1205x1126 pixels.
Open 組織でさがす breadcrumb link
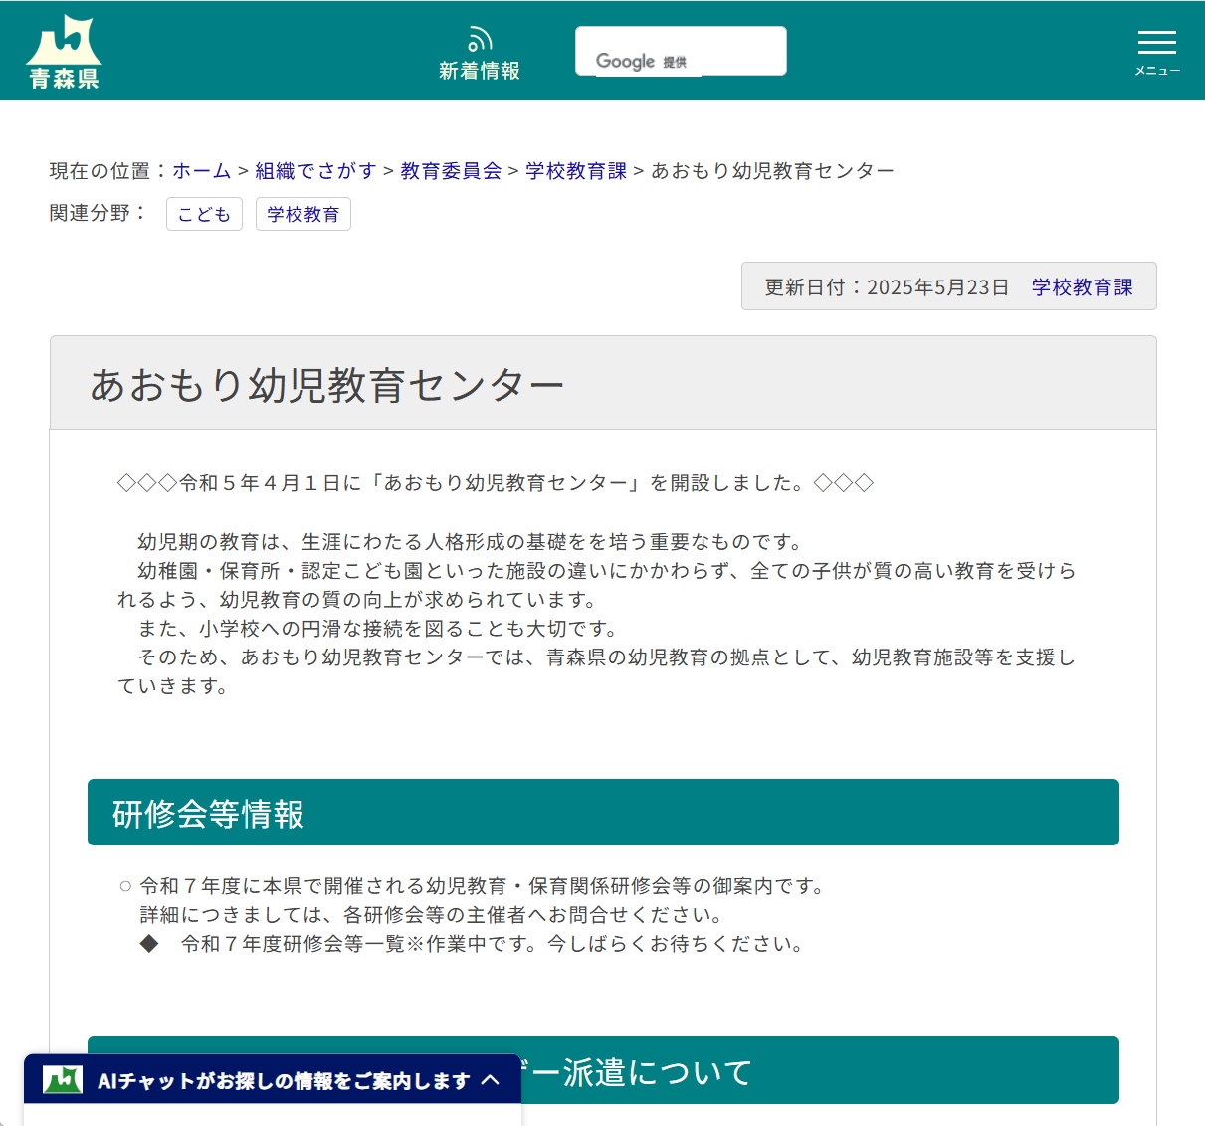(x=314, y=170)
